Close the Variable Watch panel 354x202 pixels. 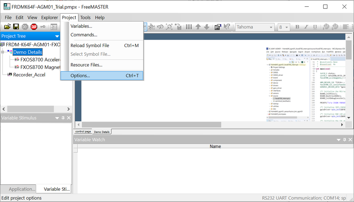click(x=350, y=140)
